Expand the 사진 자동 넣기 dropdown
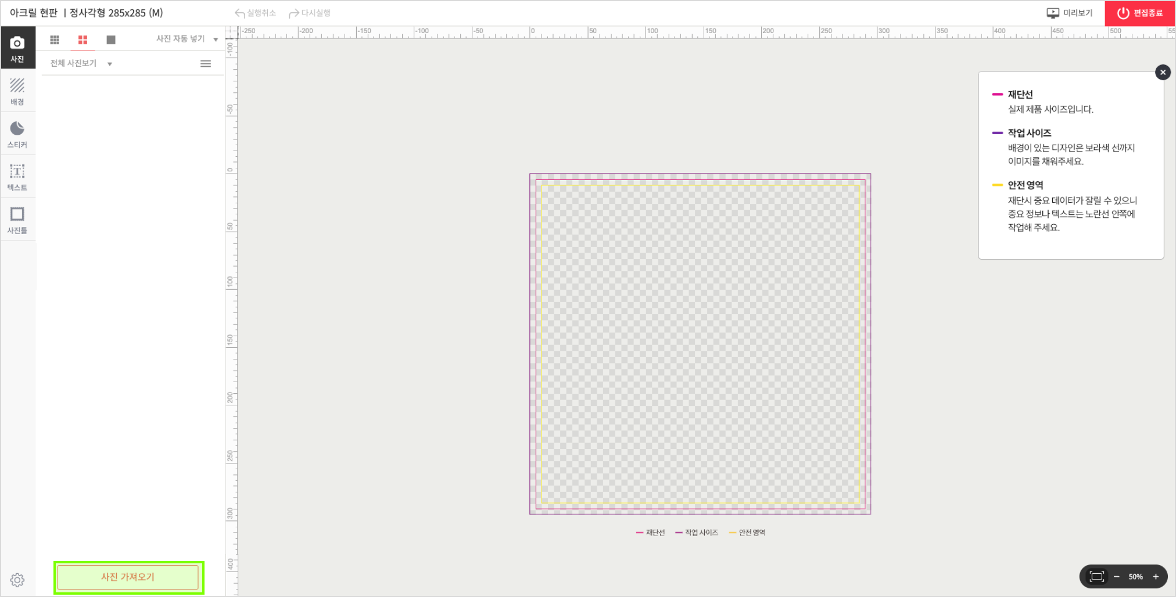The image size is (1176, 597). 186,39
